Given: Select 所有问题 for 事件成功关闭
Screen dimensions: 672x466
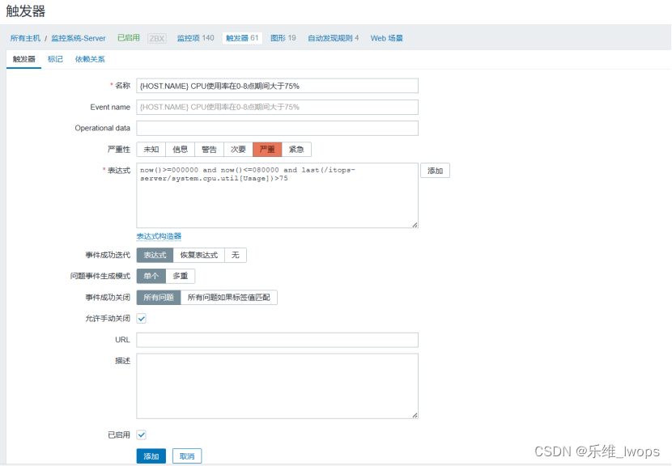Looking at the screenshot, I should (159, 297).
